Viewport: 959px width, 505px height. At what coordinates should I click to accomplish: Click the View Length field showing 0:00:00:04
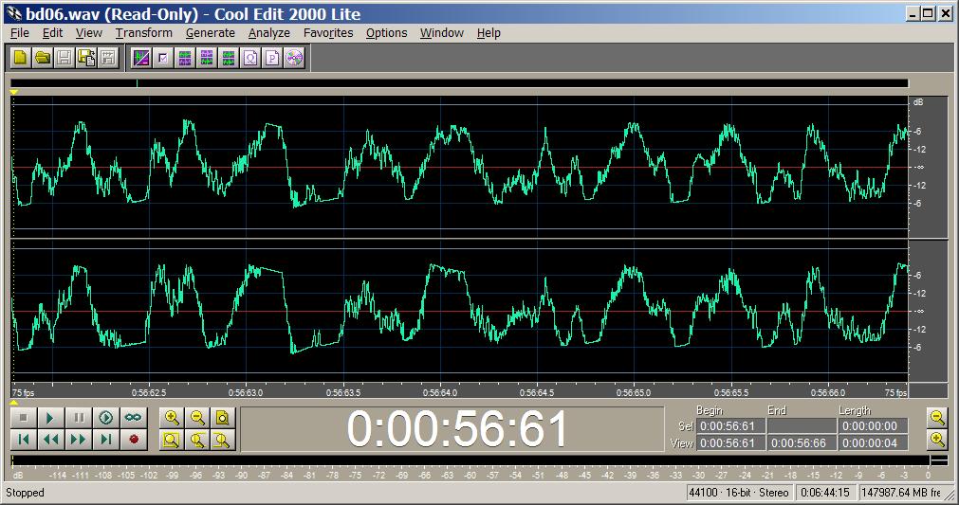click(872, 442)
